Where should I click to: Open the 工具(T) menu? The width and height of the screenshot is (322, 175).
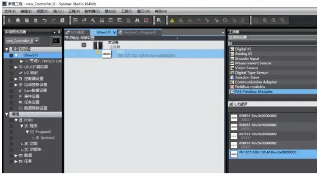[126, 11]
